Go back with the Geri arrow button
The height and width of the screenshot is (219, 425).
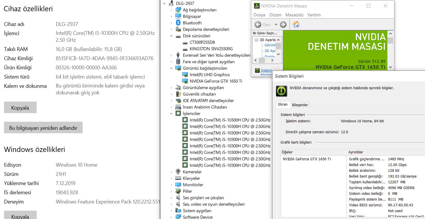(258, 24)
